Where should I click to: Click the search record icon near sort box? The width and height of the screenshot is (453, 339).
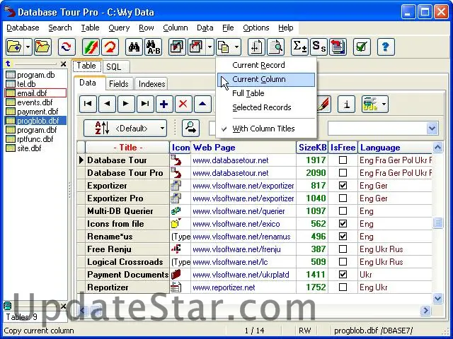click(190, 128)
